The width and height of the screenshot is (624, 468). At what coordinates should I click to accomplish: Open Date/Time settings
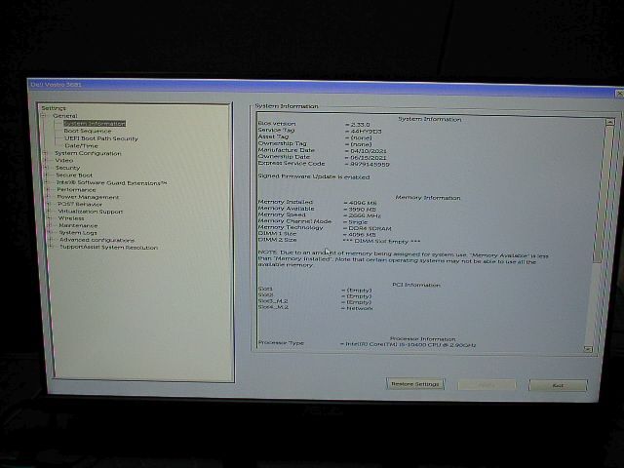(x=81, y=145)
